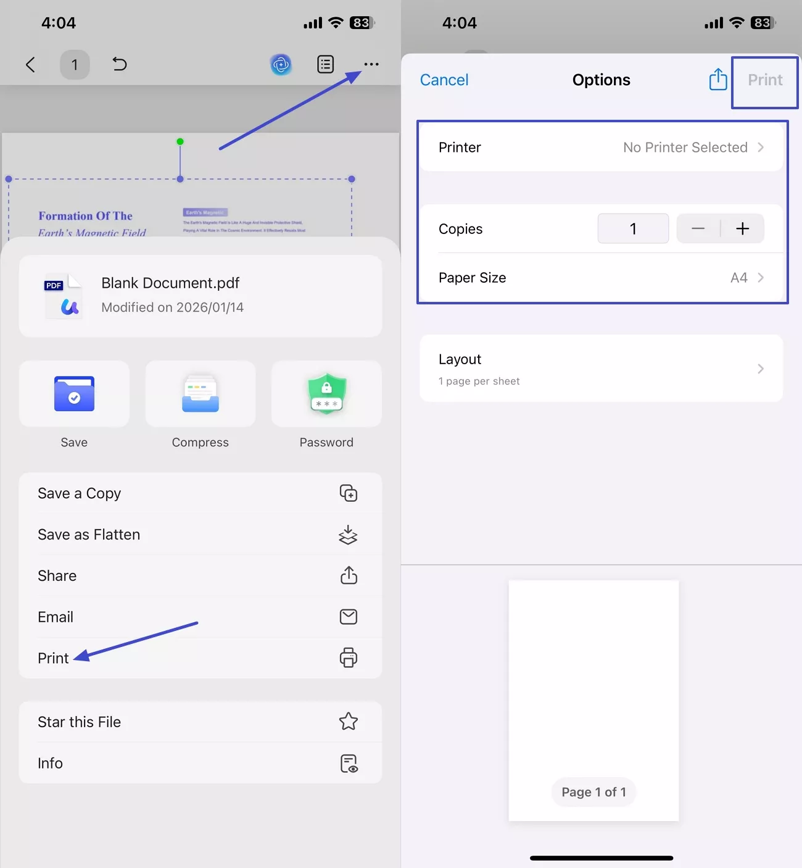Tap the Print button in Options header
The image size is (802, 868).
765,80
